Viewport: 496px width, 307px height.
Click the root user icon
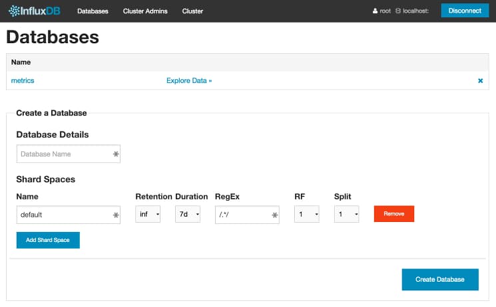tap(375, 11)
